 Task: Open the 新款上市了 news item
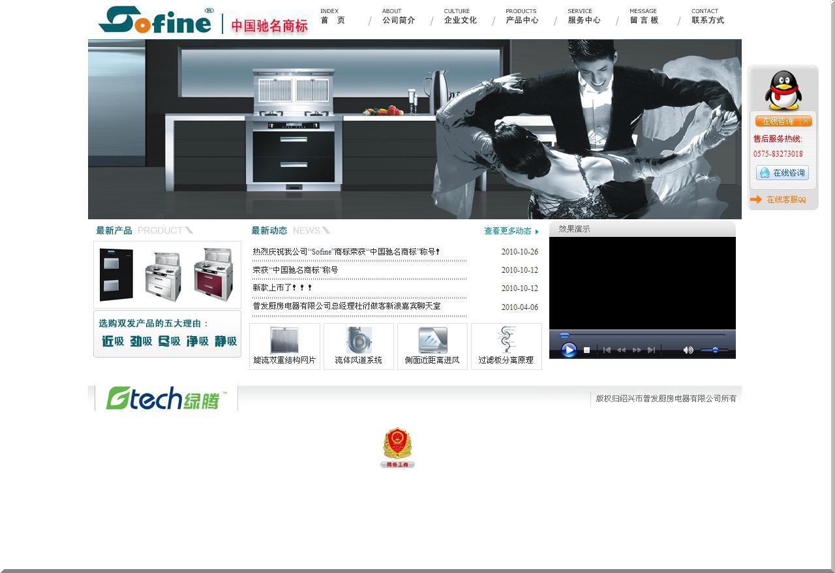pos(282,288)
